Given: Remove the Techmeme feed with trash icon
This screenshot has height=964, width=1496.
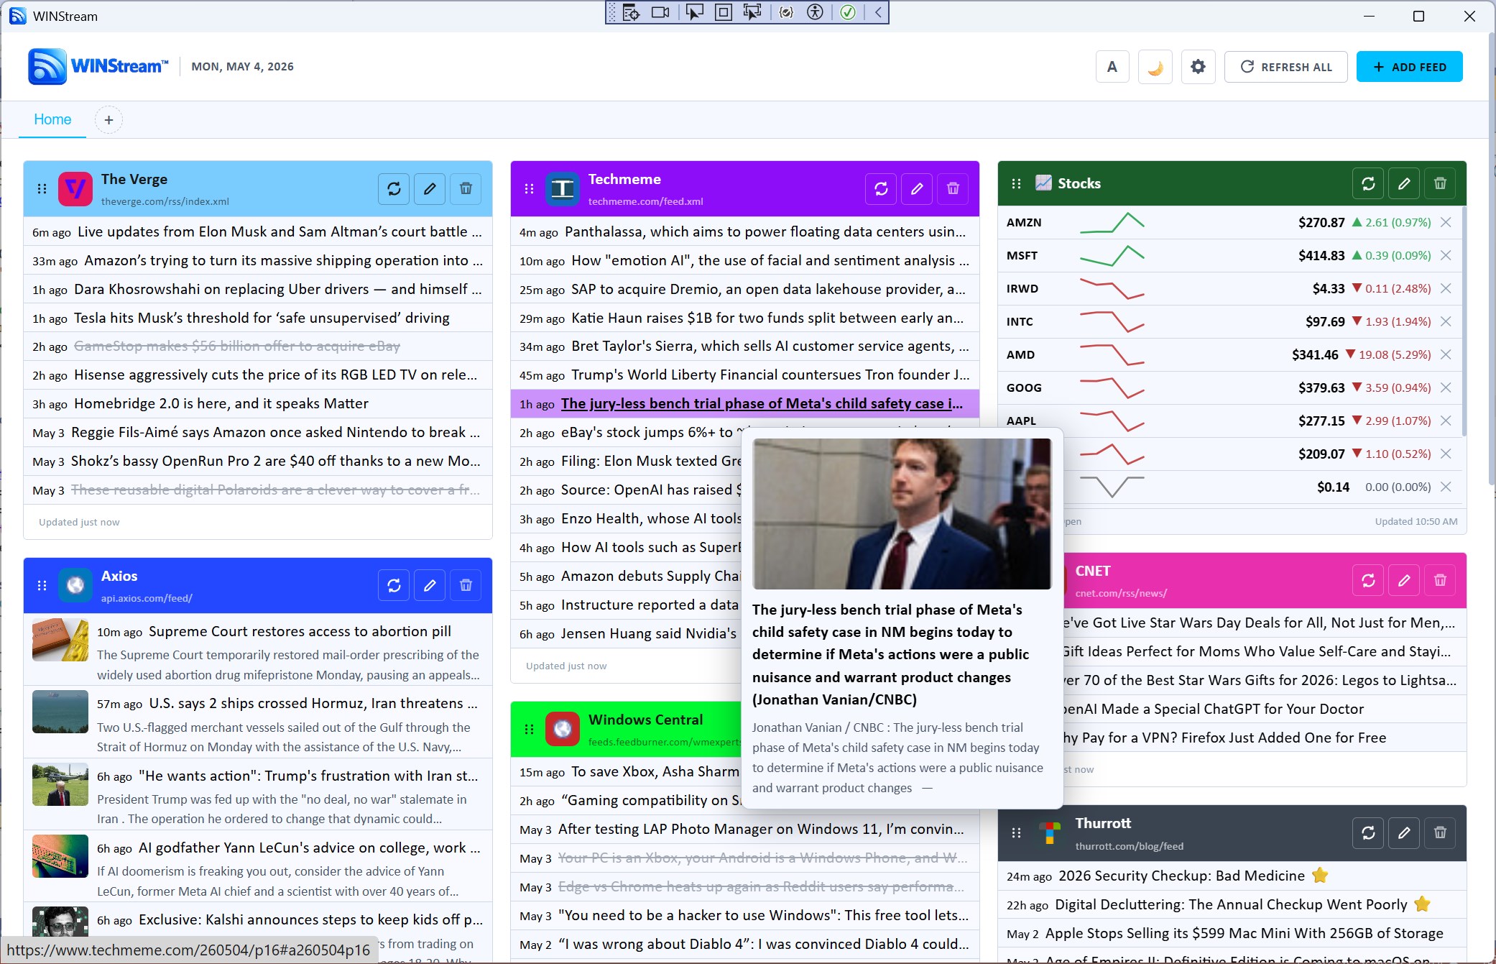Looking at the screenshot, I should coord(953,188).
